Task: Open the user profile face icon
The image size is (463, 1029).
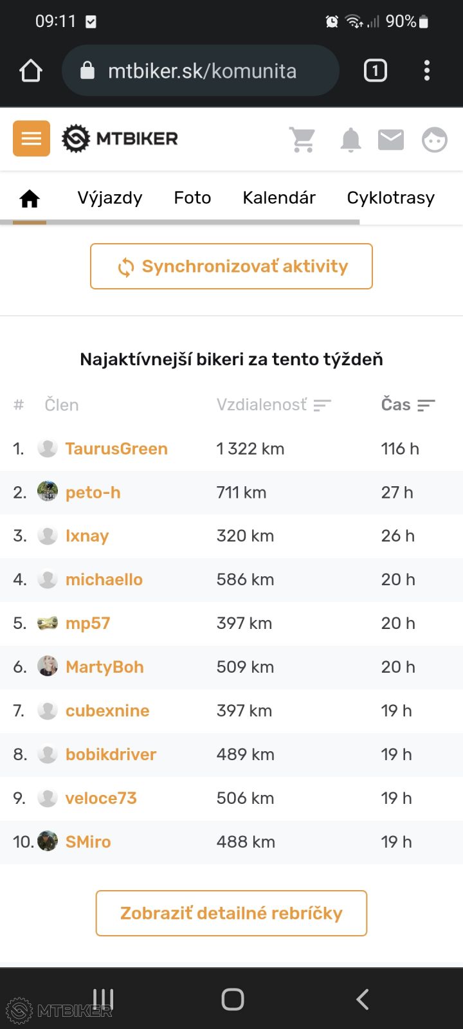Action: [x=434, y=139]
